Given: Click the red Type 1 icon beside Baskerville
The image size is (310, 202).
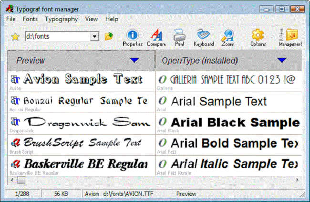Looking at the screenshot, I should [15, 164].
